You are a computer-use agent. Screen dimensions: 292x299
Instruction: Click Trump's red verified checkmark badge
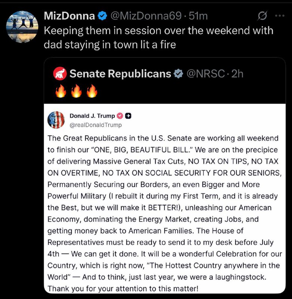[120, 116]
